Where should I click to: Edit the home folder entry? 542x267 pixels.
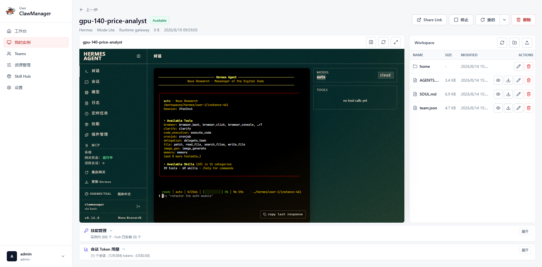[519, 66]
